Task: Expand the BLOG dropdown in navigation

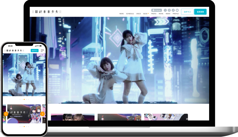Action: [x=146, y=14]
